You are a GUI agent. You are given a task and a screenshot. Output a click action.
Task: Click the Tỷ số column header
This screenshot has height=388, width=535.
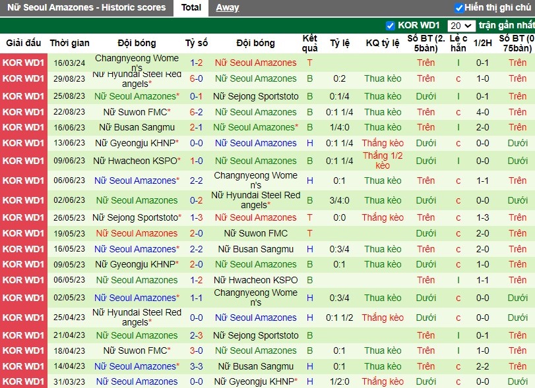[196, 43]
